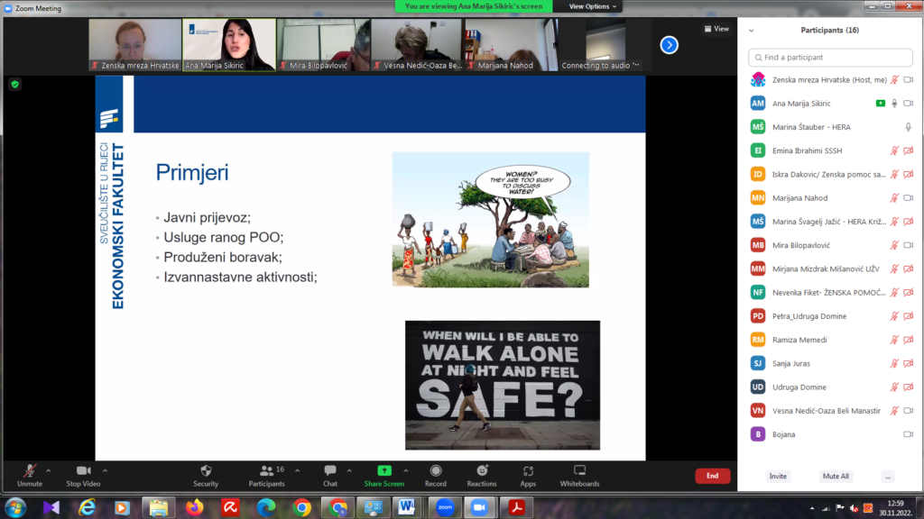Click the host avatar of Zenska mreza Hrvatske
This screenshot has height=519, width=924.
pyautogui.click(x=758, y=79)
